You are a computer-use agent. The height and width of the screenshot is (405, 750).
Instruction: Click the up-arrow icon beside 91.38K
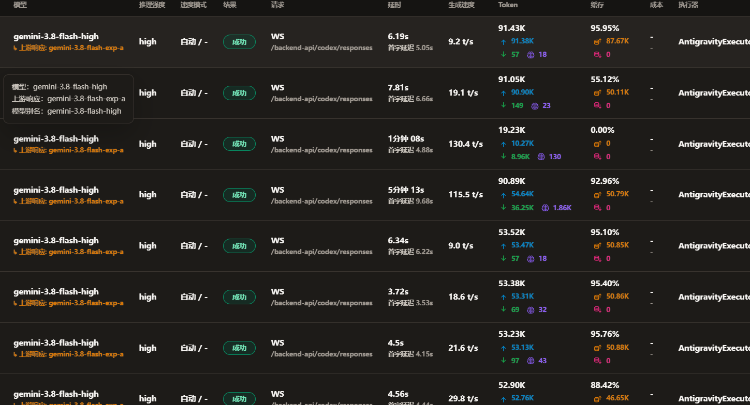(503, 41)
